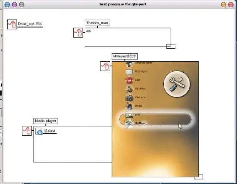This screenshot has width=237, height=184.
Task: Click the Media player label box
Action: 46,121
